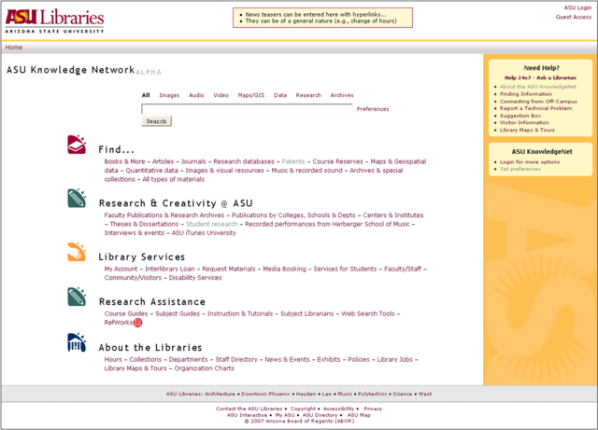Click the Search button

156,121
